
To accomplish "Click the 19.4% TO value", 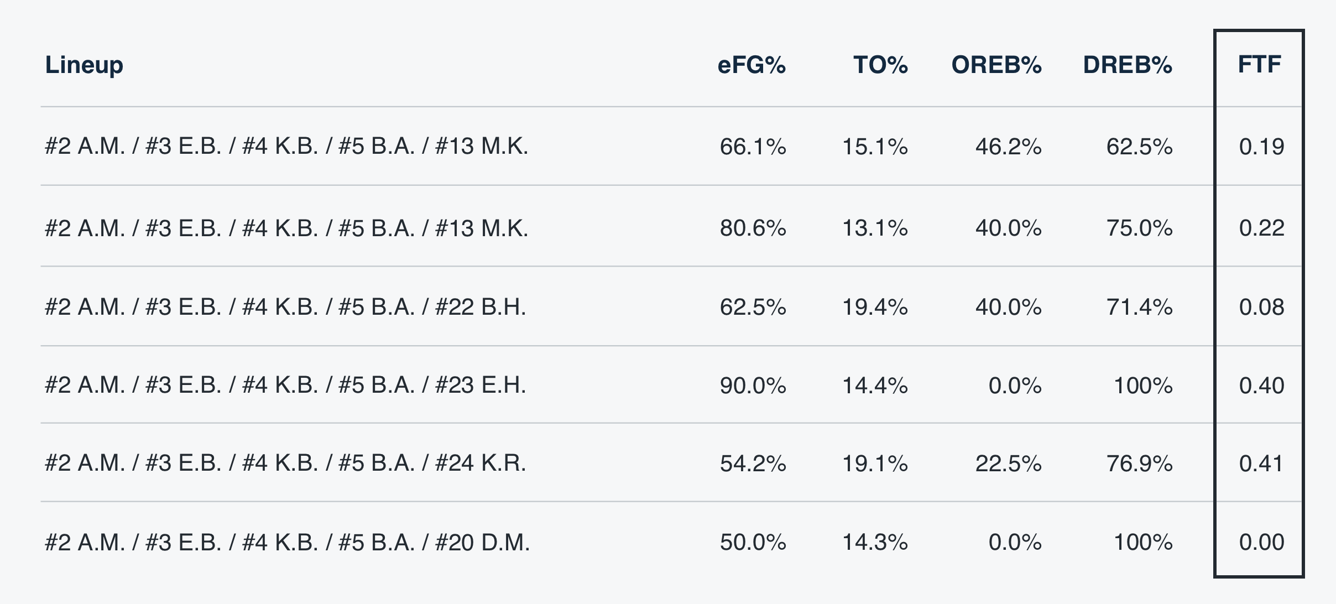I will [875, 307].
